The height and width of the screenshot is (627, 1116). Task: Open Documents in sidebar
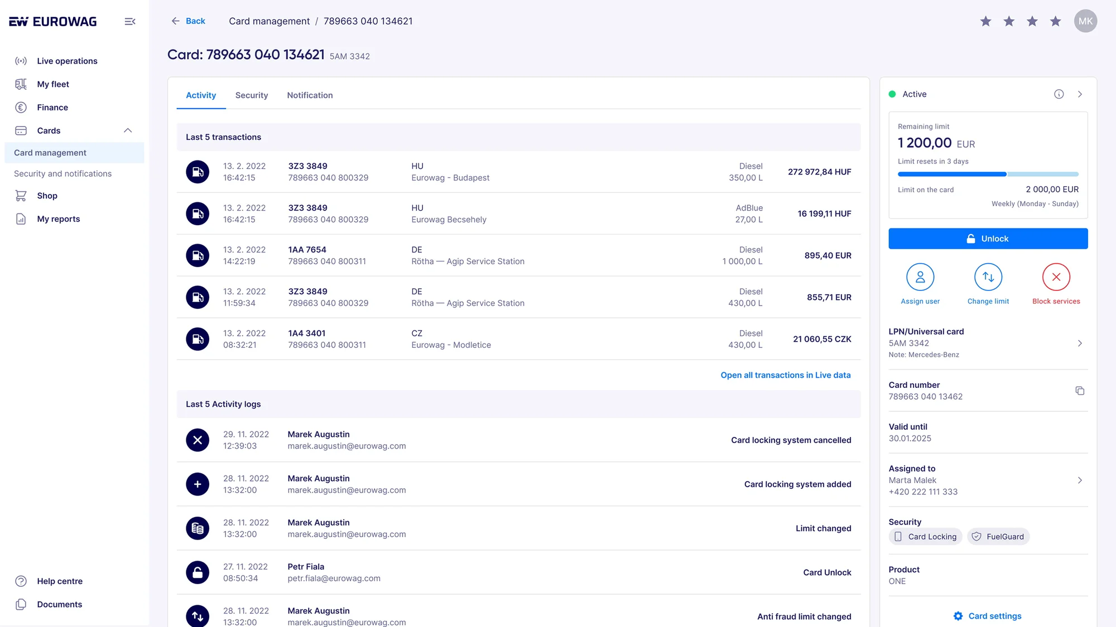pyautogui.click(x=59, y=605)
